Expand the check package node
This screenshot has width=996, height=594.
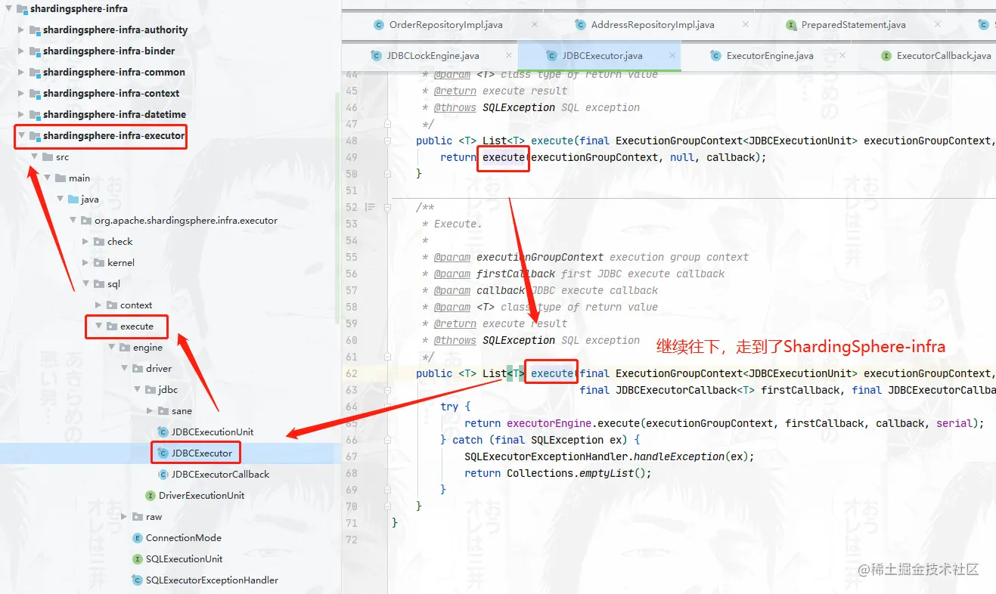(x=85, y=242)
